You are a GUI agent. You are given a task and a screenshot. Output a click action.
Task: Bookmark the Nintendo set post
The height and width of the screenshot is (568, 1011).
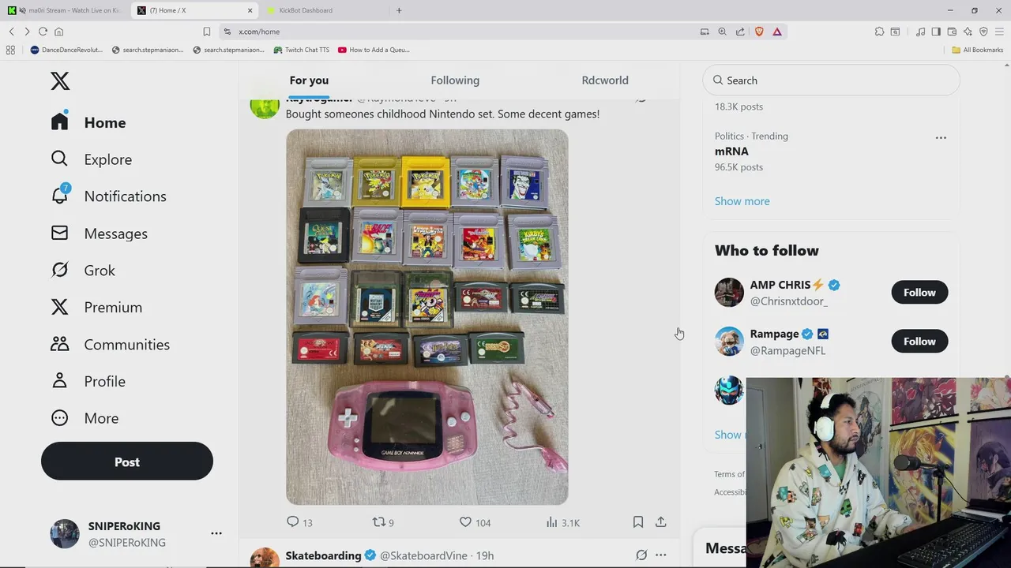coord(638,522)
